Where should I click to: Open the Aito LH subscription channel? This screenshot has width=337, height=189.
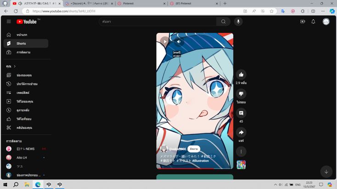(26, 157)
